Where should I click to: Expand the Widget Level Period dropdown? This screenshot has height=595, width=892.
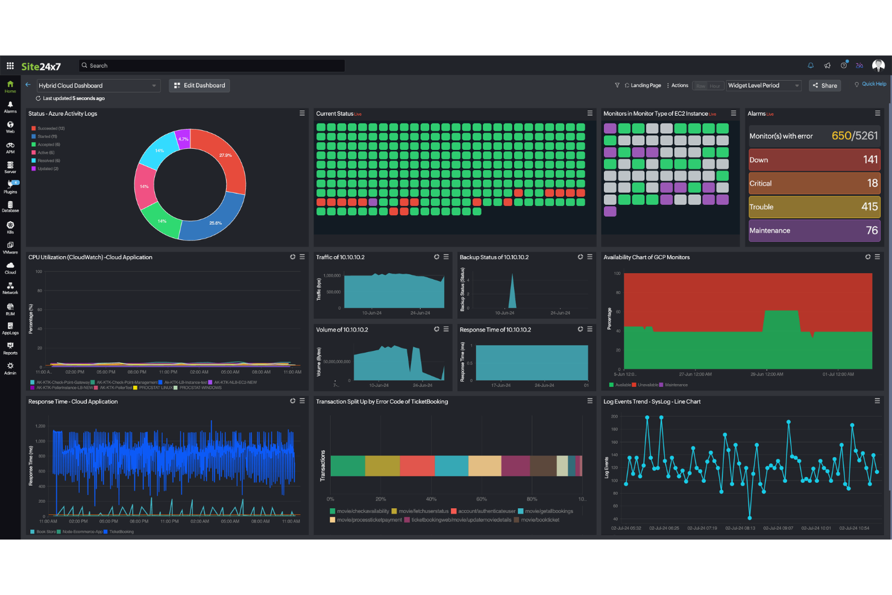[x=763, y=86]
